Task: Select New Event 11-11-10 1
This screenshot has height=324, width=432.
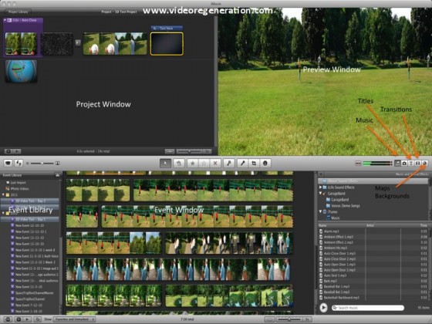Action: (x=31, y=231)
